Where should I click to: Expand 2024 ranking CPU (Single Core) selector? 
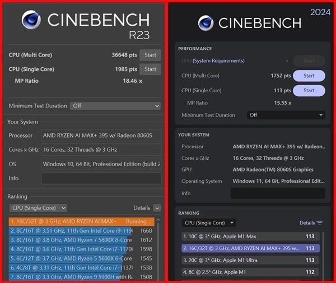[x=209, y=223]
